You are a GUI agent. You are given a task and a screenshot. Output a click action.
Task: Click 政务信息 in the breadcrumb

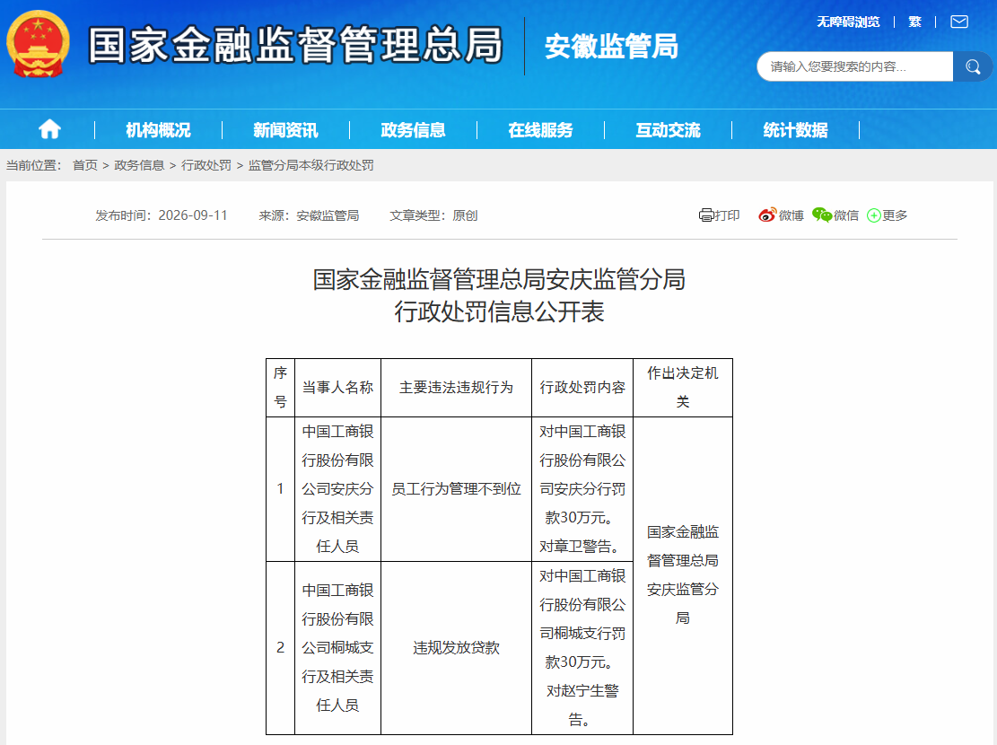pos(139,165)
